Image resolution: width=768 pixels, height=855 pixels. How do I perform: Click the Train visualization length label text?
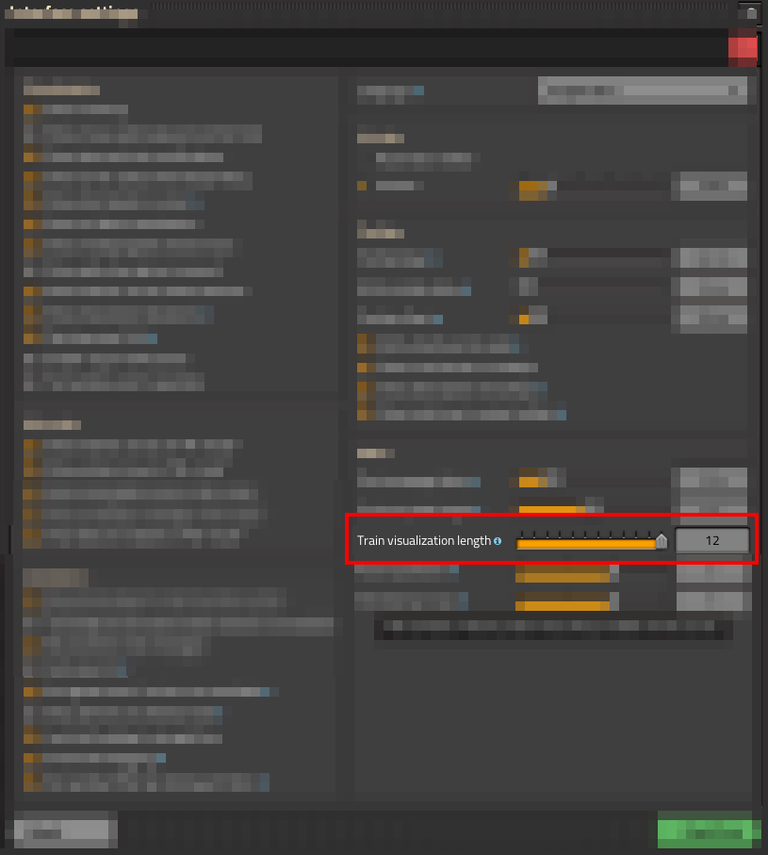(x=423, y=540)
